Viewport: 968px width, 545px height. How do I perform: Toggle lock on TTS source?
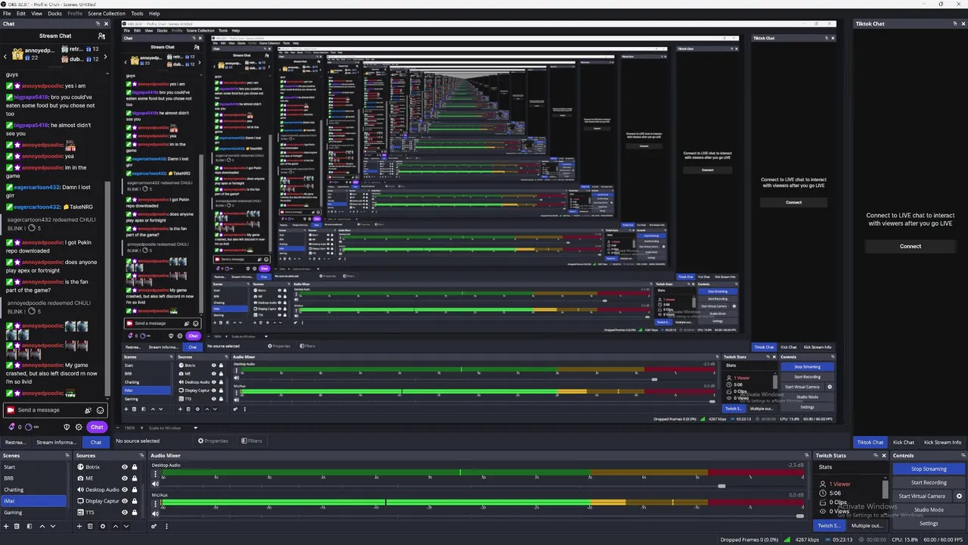click(x=135, y=512)
